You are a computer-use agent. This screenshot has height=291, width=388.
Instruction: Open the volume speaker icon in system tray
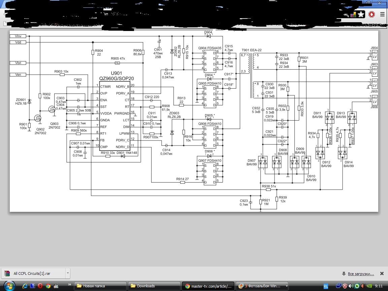pos(351,286)
